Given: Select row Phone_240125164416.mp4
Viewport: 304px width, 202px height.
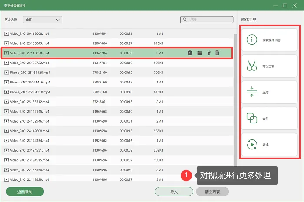Looking at the screenshot, I should [x=117, y=82].
